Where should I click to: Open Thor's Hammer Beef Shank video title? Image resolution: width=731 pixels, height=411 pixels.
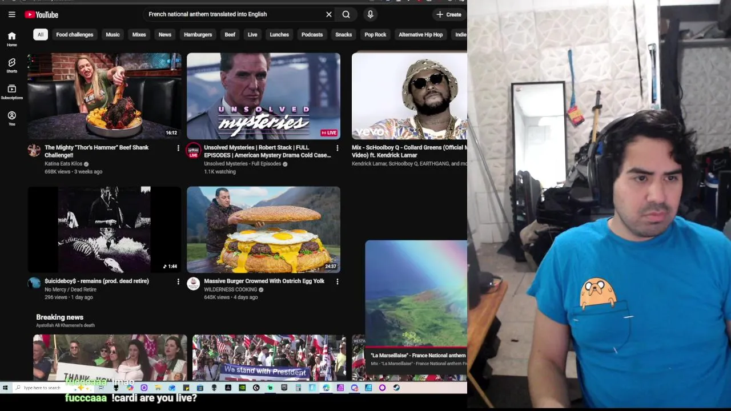click(x=97, y=151)
